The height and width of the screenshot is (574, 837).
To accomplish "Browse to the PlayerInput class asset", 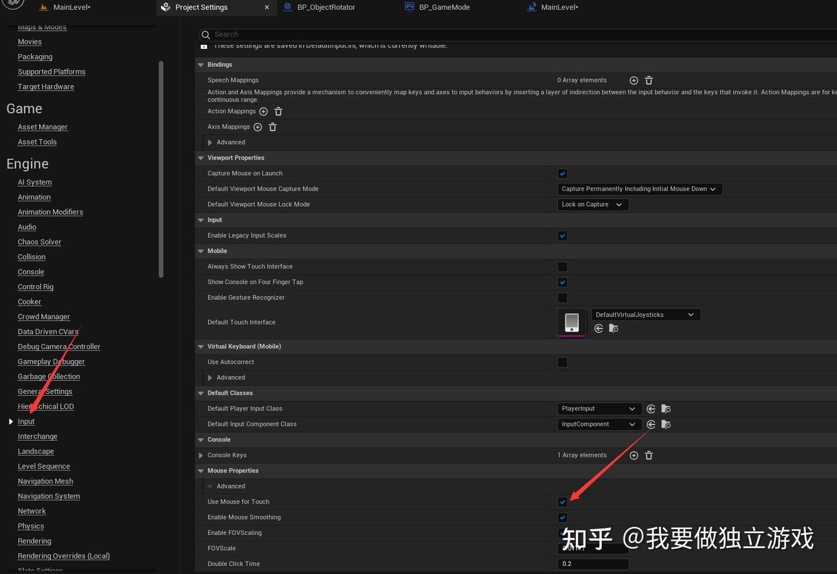I will coord(666,408).
